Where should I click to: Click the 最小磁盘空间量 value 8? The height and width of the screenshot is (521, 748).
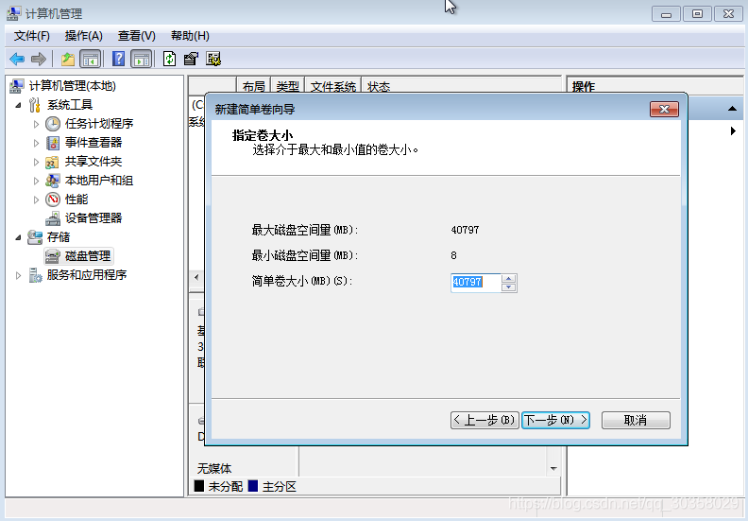[453, 255]
